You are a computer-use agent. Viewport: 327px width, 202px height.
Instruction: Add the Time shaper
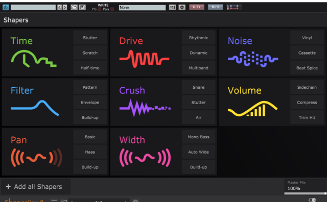coord(37,53)
